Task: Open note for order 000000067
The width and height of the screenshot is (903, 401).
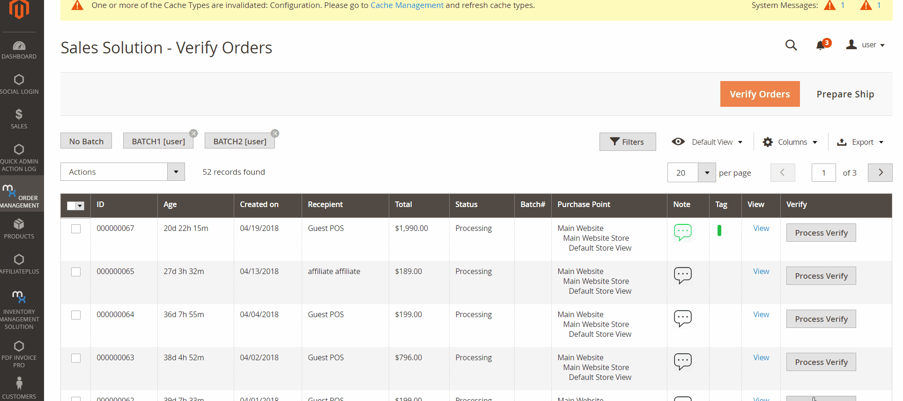Action: [x=683, y=232]
